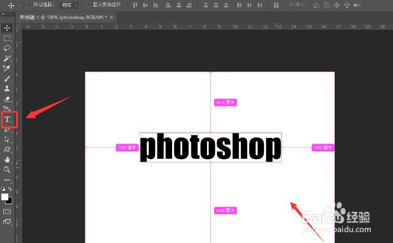Click Distribute right edges button

point(260,5)
